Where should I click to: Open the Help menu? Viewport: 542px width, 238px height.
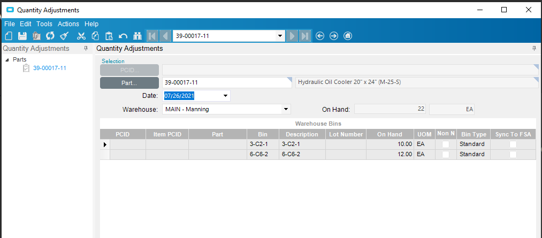pyautogui.click(x=91, y=24)
